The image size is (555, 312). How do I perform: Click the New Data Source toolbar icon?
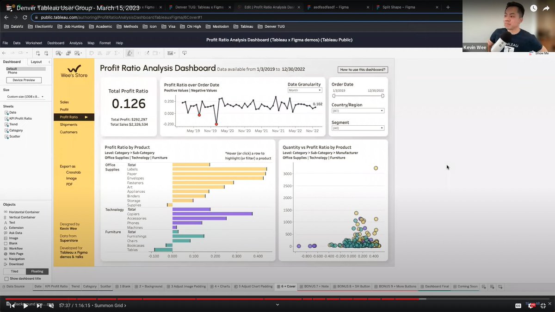[39, 53]
